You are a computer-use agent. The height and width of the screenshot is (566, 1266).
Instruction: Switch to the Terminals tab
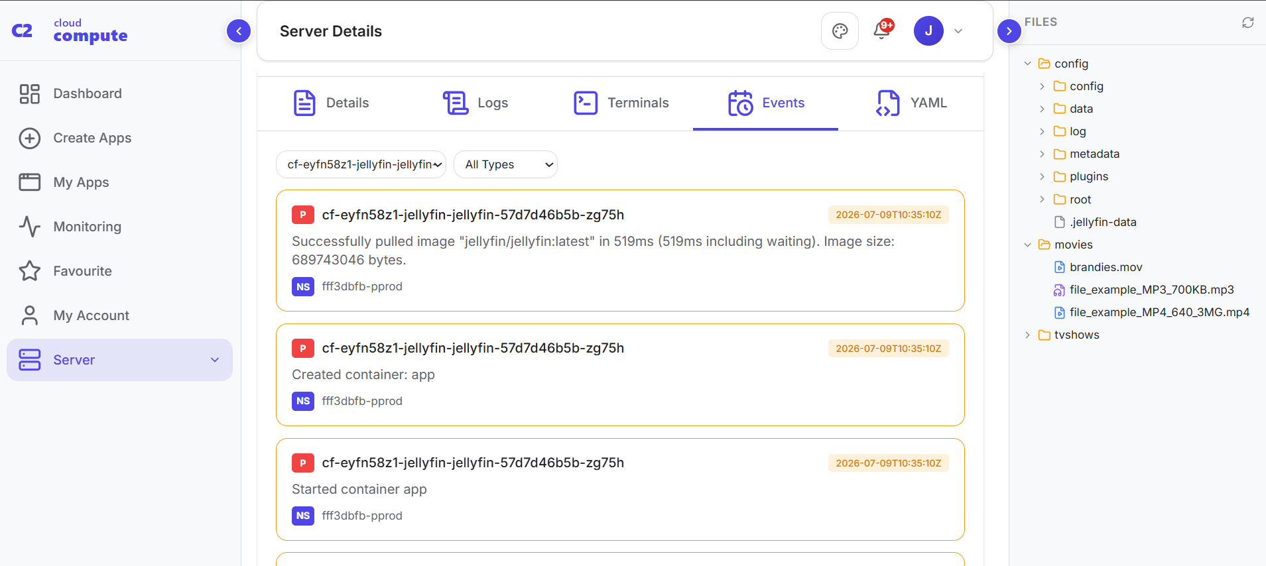tap(621, 103)
